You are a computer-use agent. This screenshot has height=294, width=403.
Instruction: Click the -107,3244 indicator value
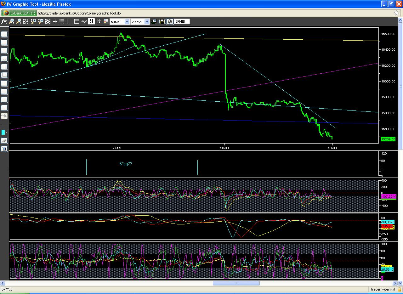coord(389,196)
